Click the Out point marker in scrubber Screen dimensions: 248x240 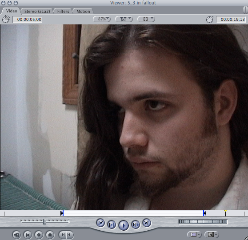tap(204, 213)
